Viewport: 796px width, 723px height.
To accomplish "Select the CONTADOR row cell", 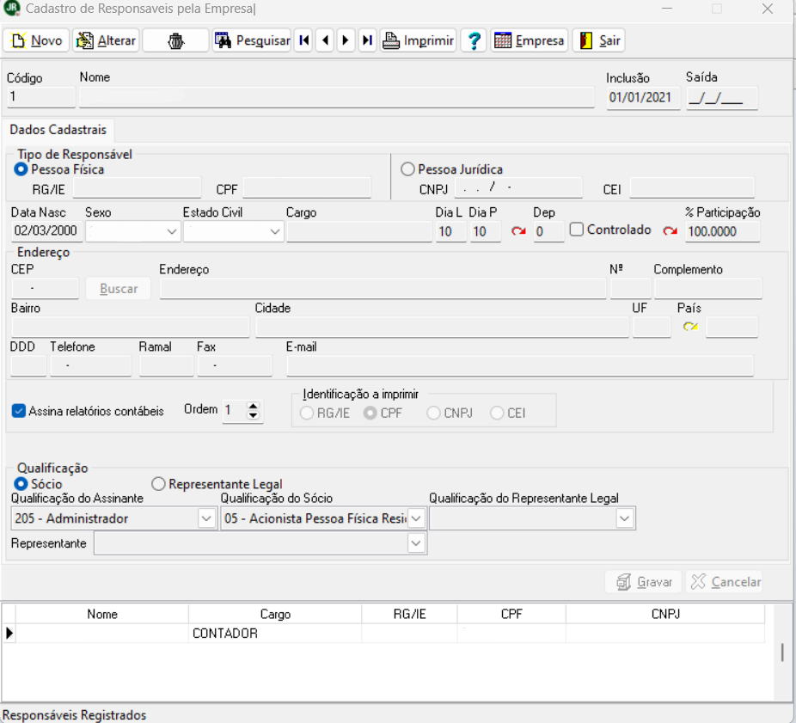I will pos(275,634).
